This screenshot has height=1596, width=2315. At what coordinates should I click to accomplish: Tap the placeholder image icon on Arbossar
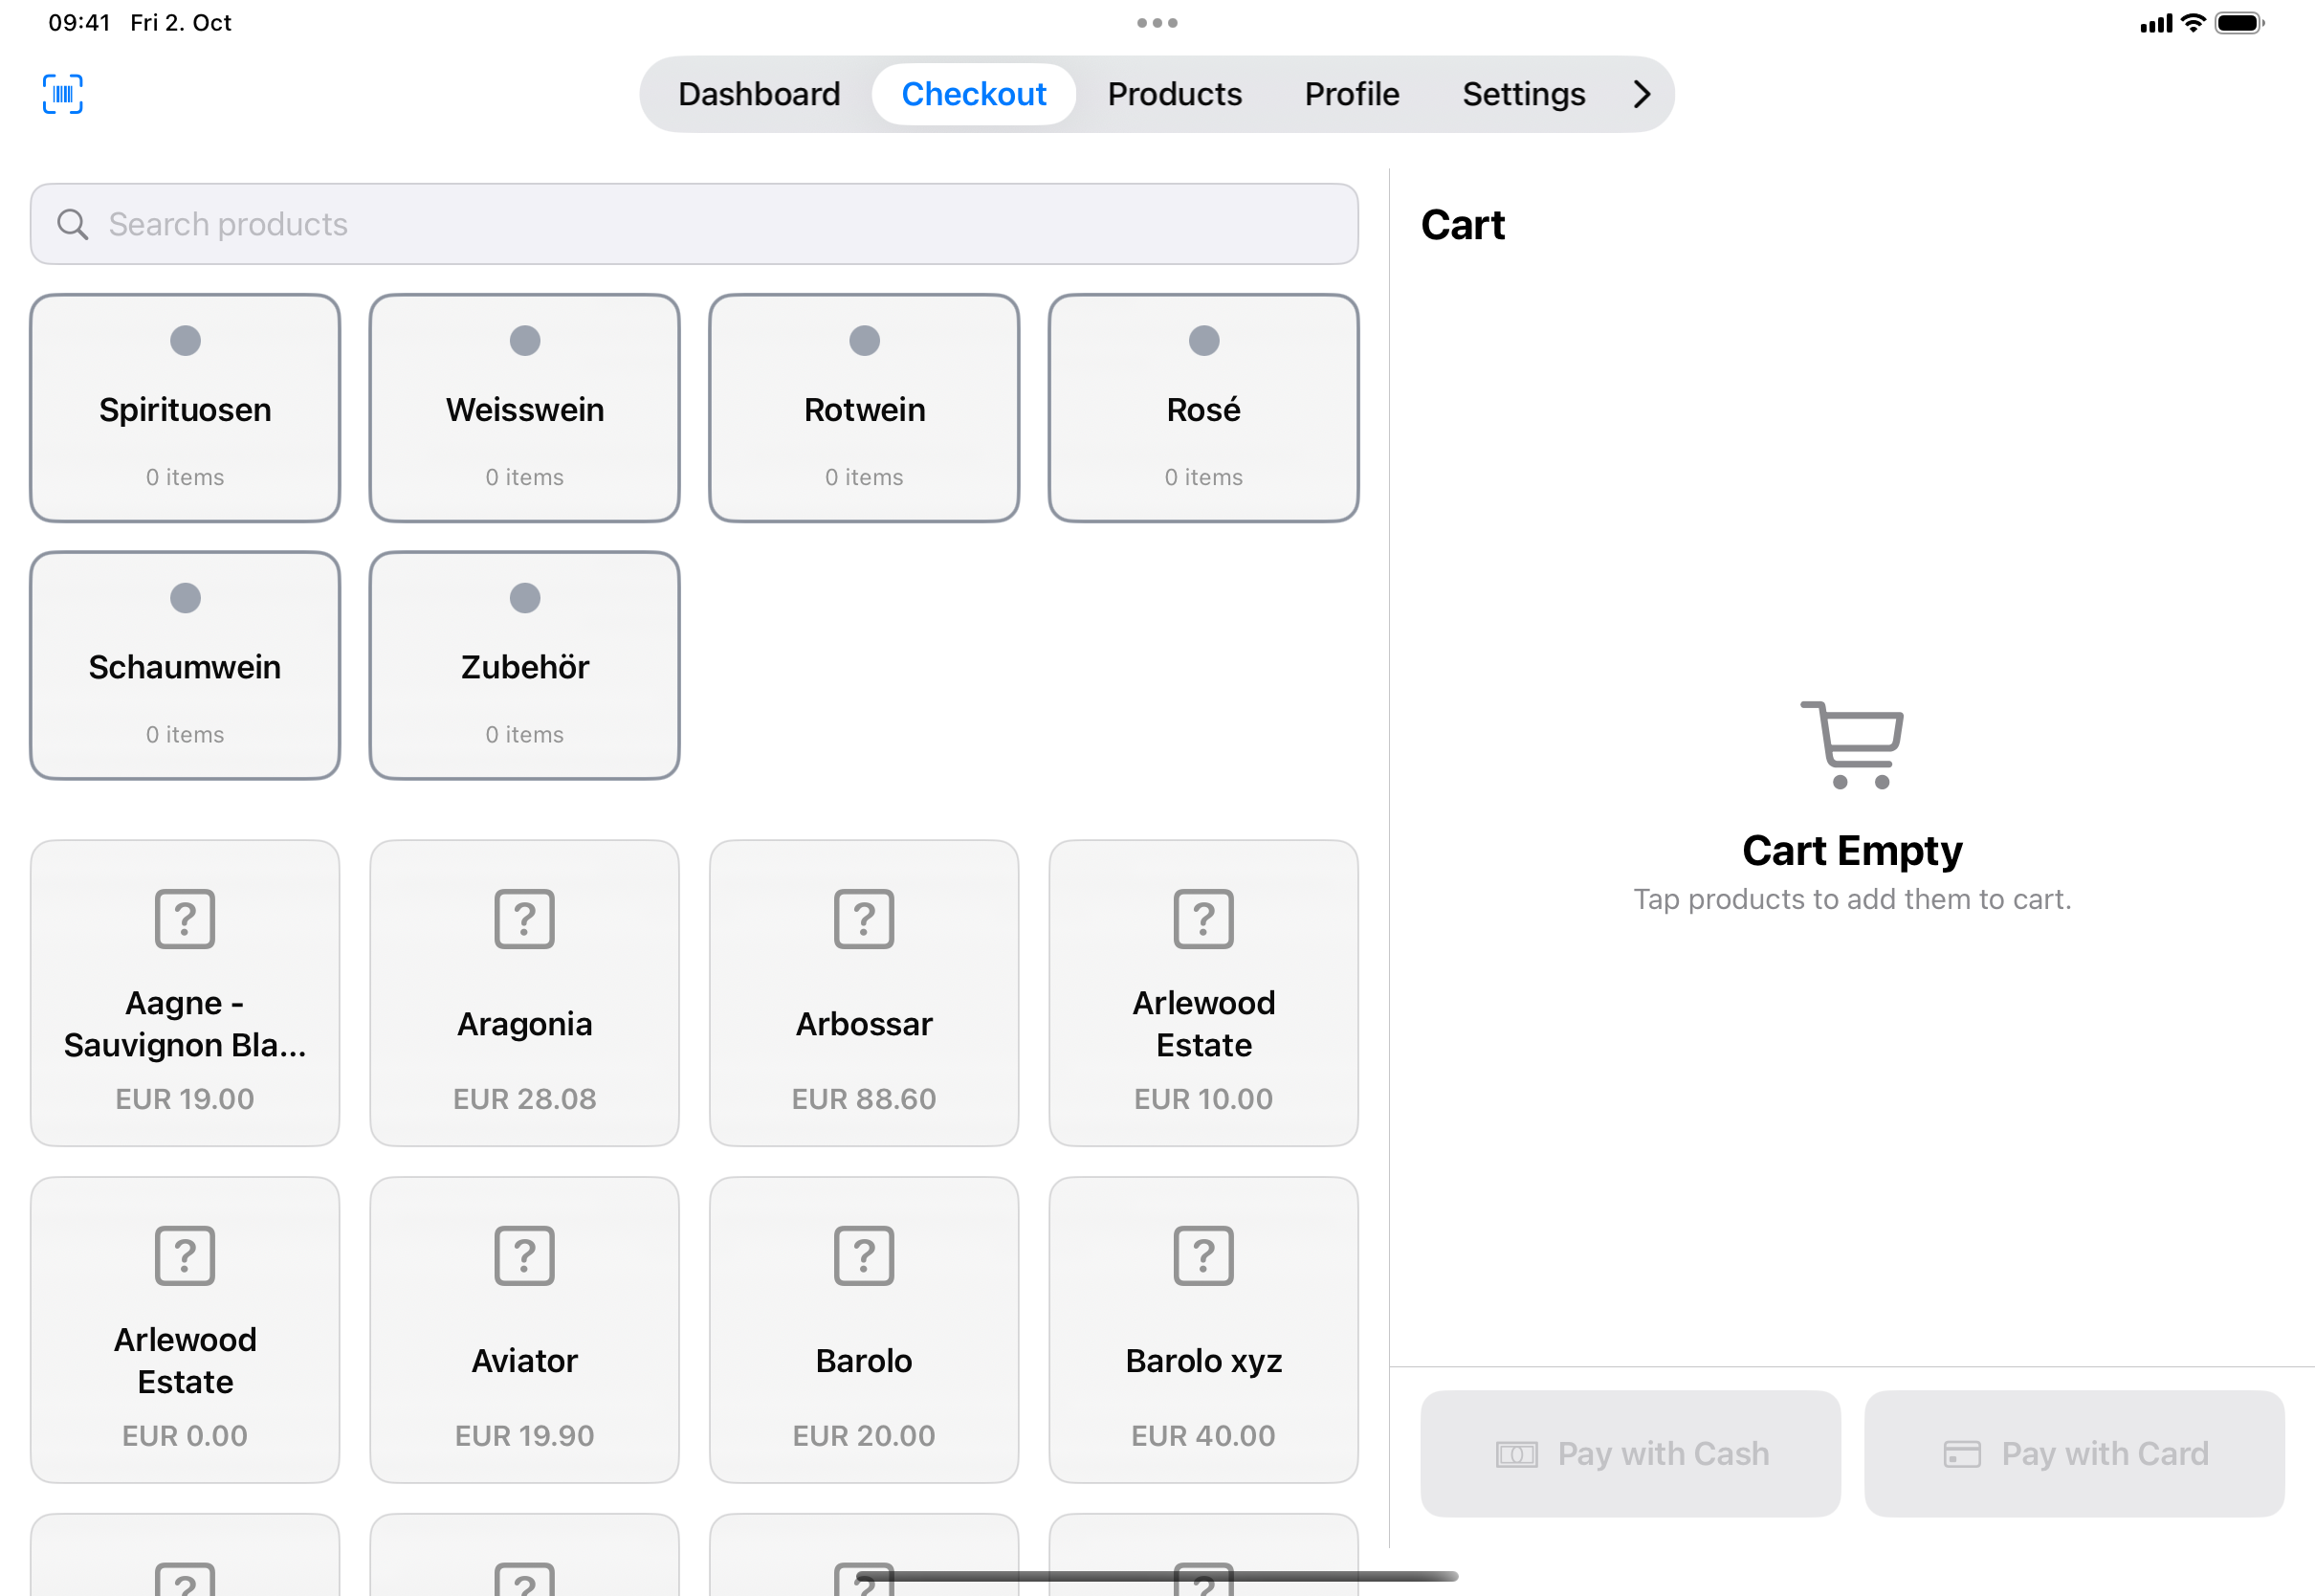864,918
